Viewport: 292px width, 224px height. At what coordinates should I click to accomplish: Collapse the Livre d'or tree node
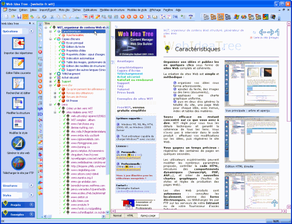point(50,86)
